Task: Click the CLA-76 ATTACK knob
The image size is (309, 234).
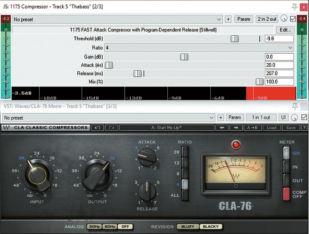Action: click(x=147, y=157)
